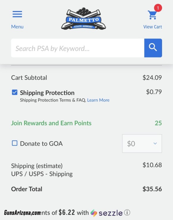173x220 pixels.
Task: Tap the red cart count badge
Action: pos(158,8)
